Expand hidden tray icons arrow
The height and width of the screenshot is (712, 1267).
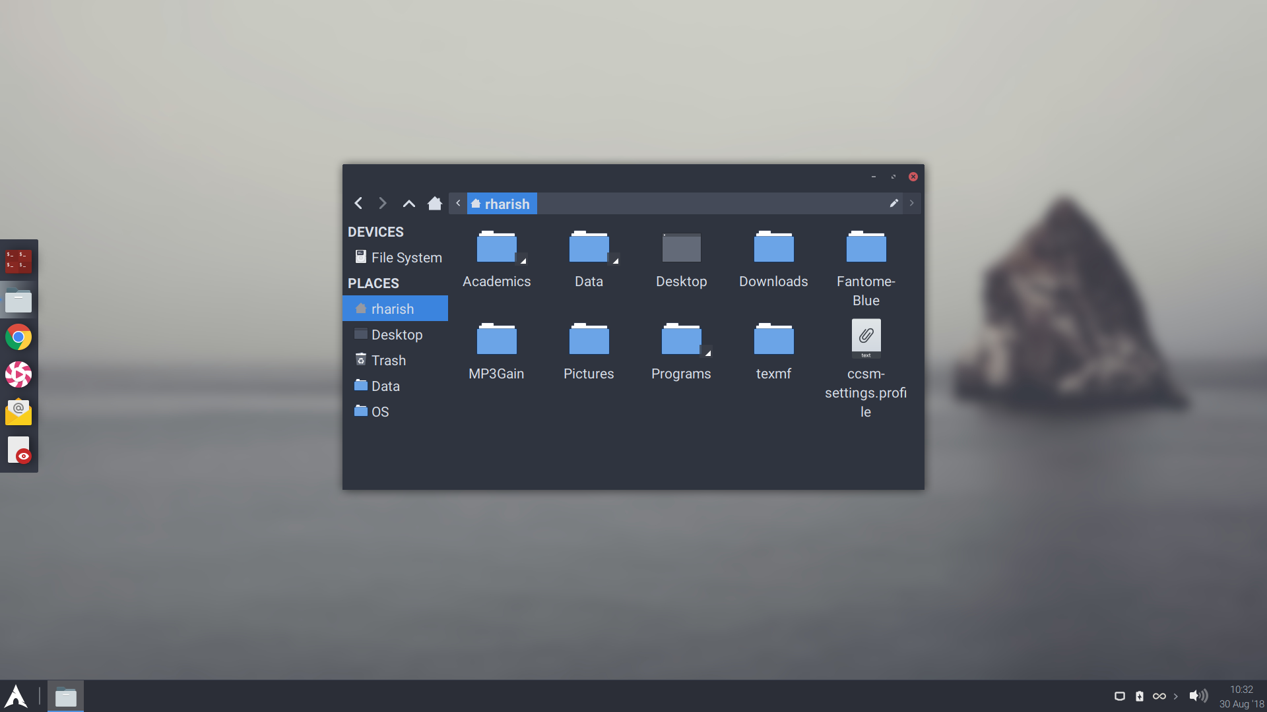[1176, 696]
